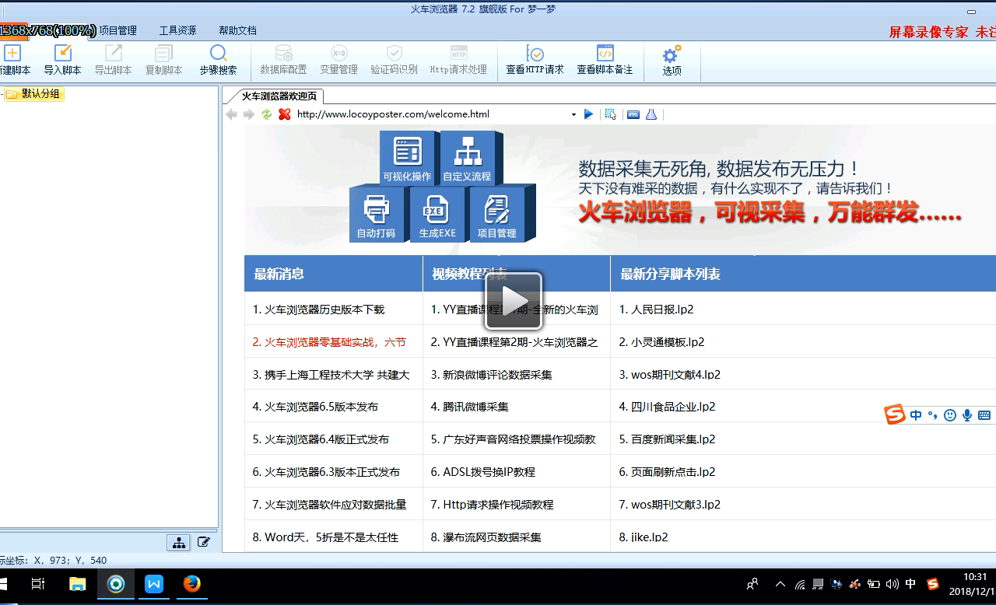Click volume speaker tray icon
Viewport: 996px width, 605px height.
[x=892, y=584]
